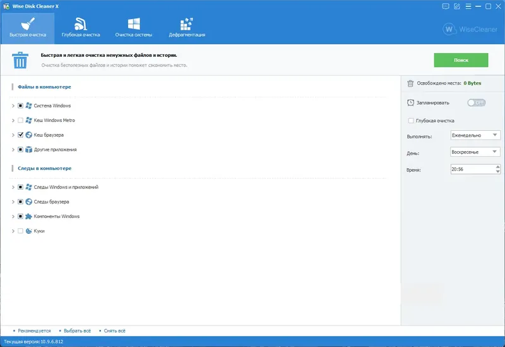Toggle the Следы Windows и приложений checkbox

20,186
